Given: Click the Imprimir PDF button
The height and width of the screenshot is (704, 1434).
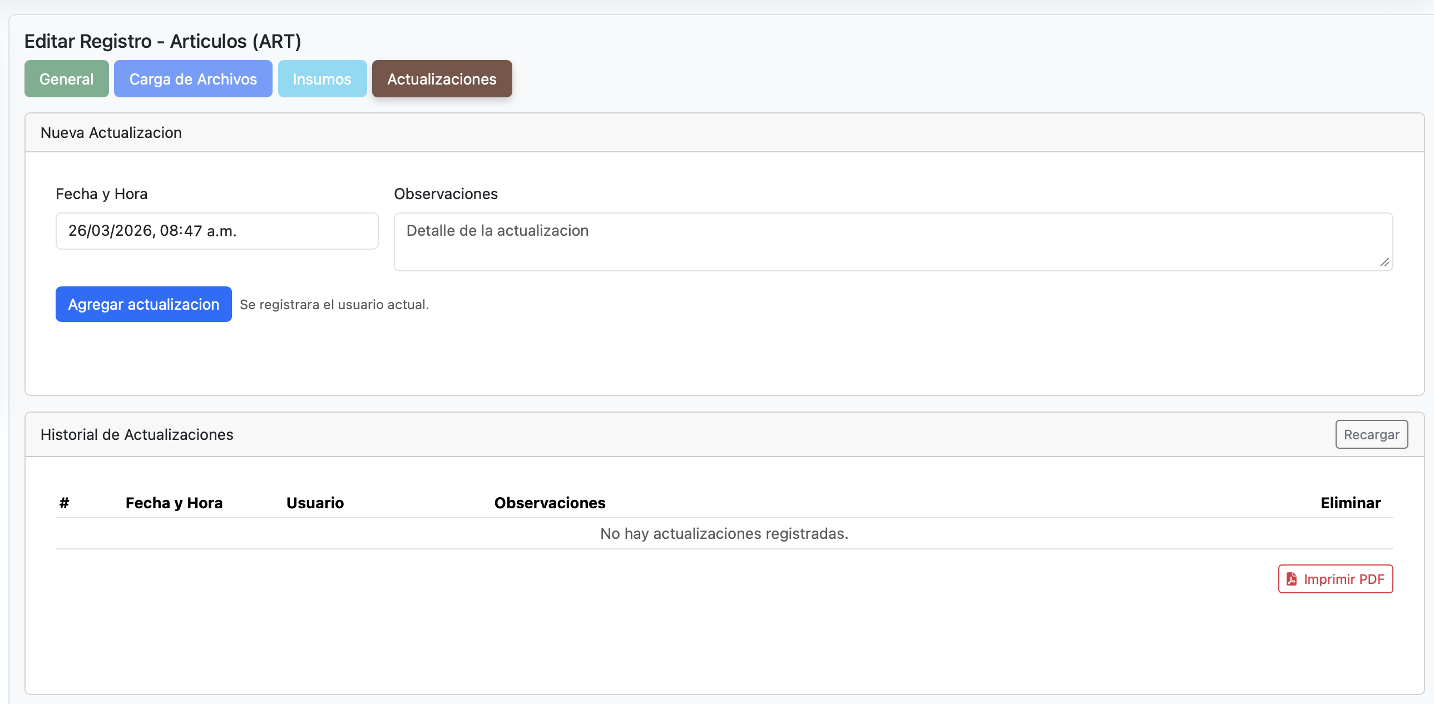Looking at the screenshot, I should (x=1335, y=579).
